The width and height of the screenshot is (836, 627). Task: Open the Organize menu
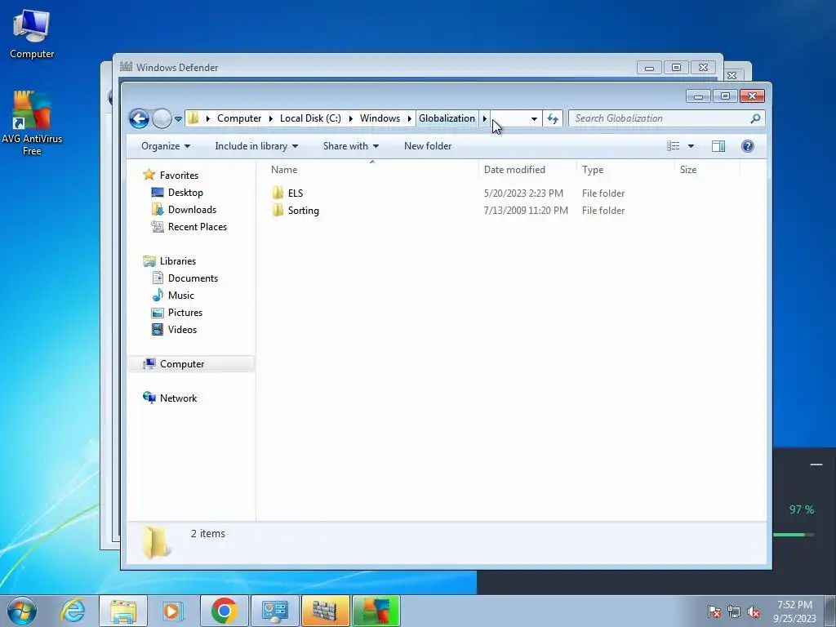coord(165,146)
